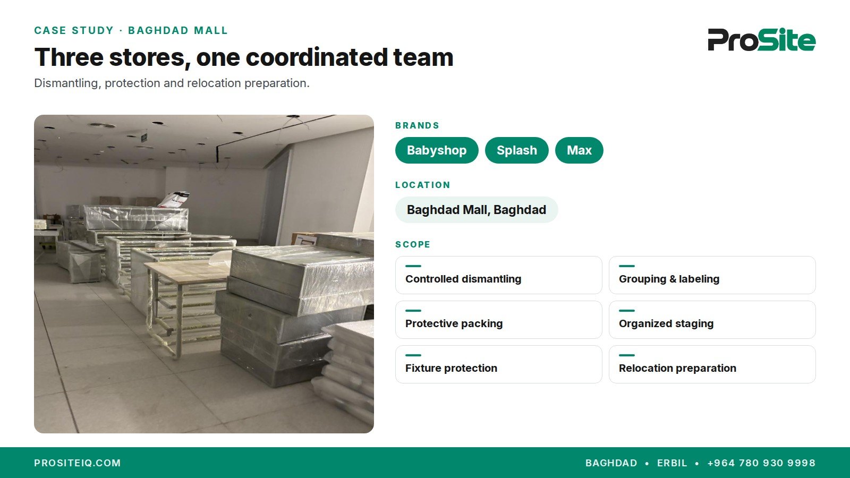Click the +964 780 930 9998 phone number
Image resolution: width=850 pixels, height=478 pixels.
coord(761,463)
